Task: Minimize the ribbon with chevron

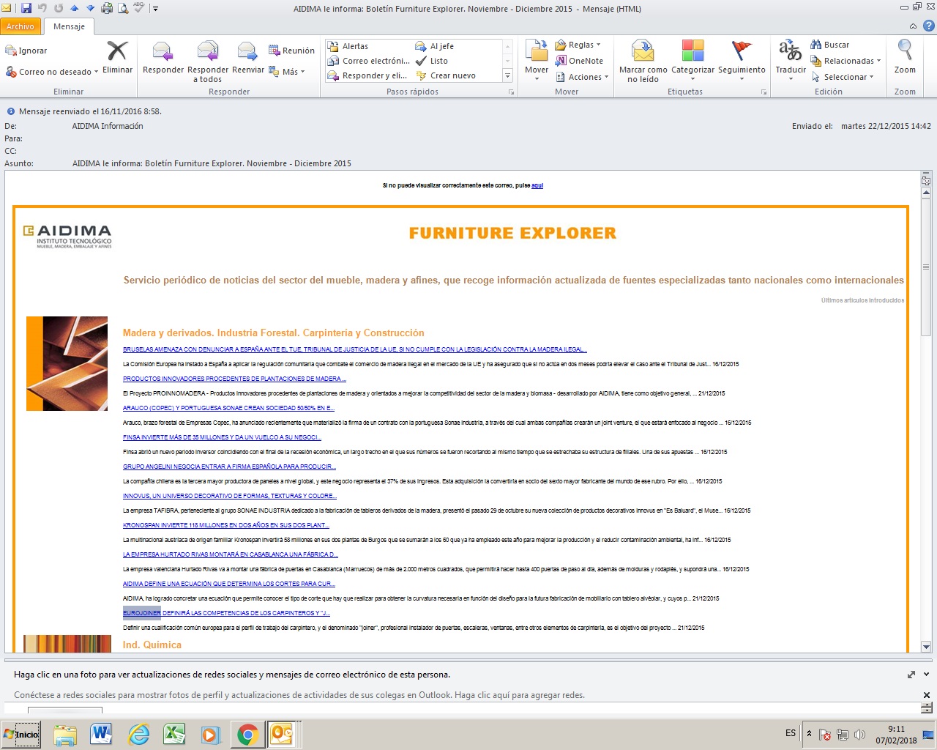Action: [913, 26]
